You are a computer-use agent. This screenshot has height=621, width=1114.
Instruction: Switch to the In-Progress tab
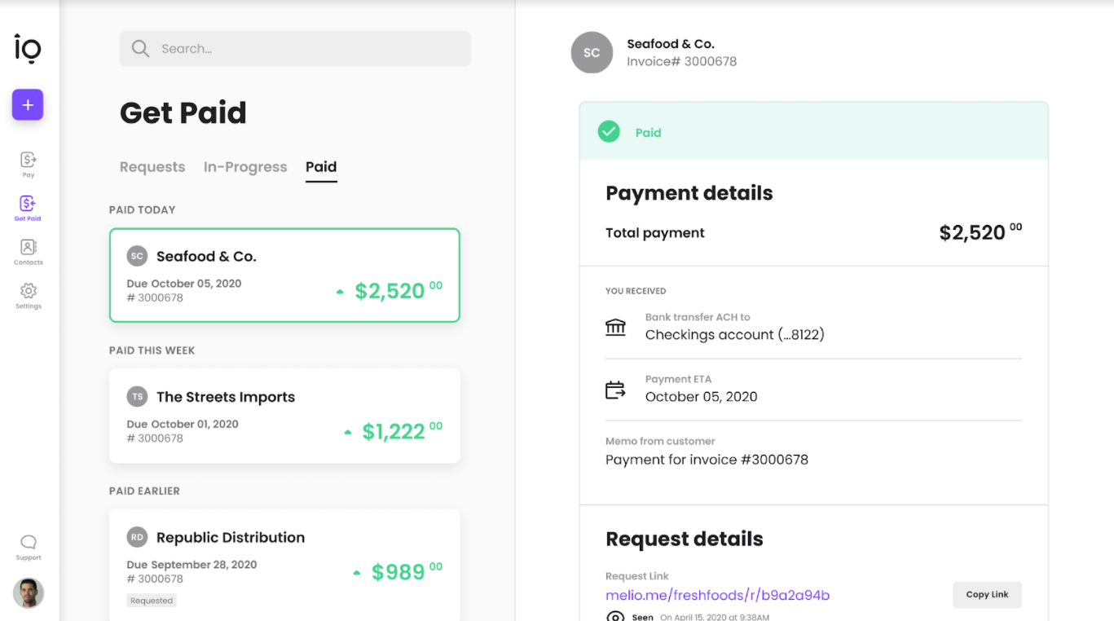pos(245,167)
